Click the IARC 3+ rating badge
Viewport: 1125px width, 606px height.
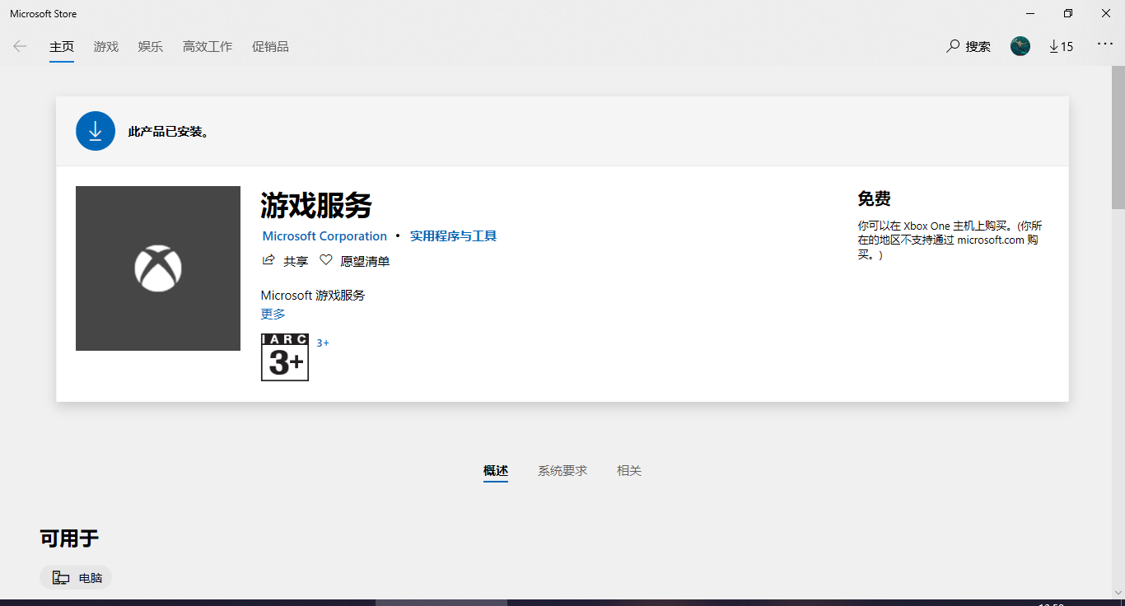coord(285,357)
